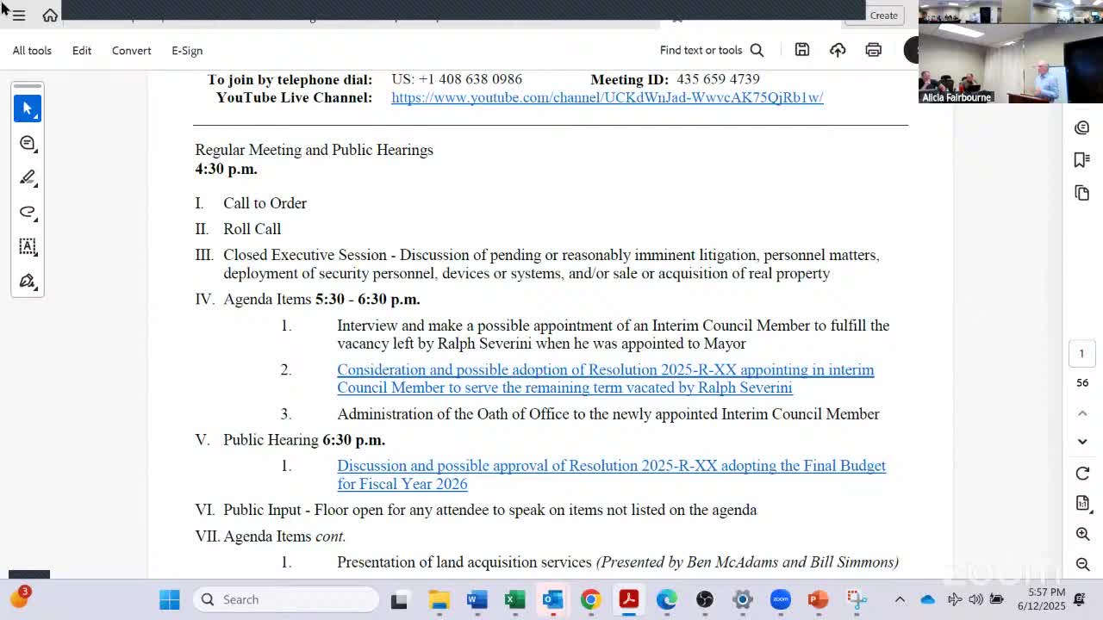Print the document
Image resolution: width=1103 pixels, height=620 pixels.
tap(874, 50)
